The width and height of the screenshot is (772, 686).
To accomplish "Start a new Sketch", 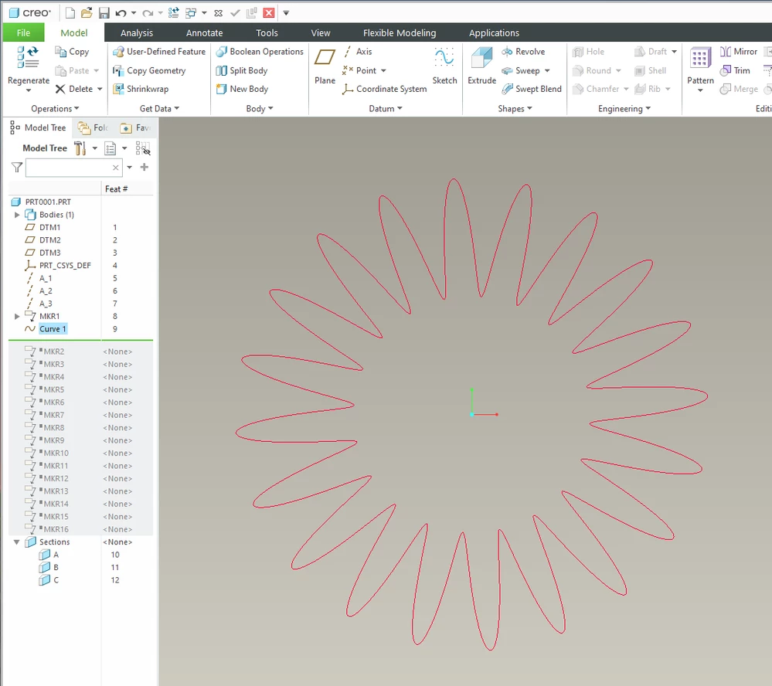I will [x=444, y=66].
